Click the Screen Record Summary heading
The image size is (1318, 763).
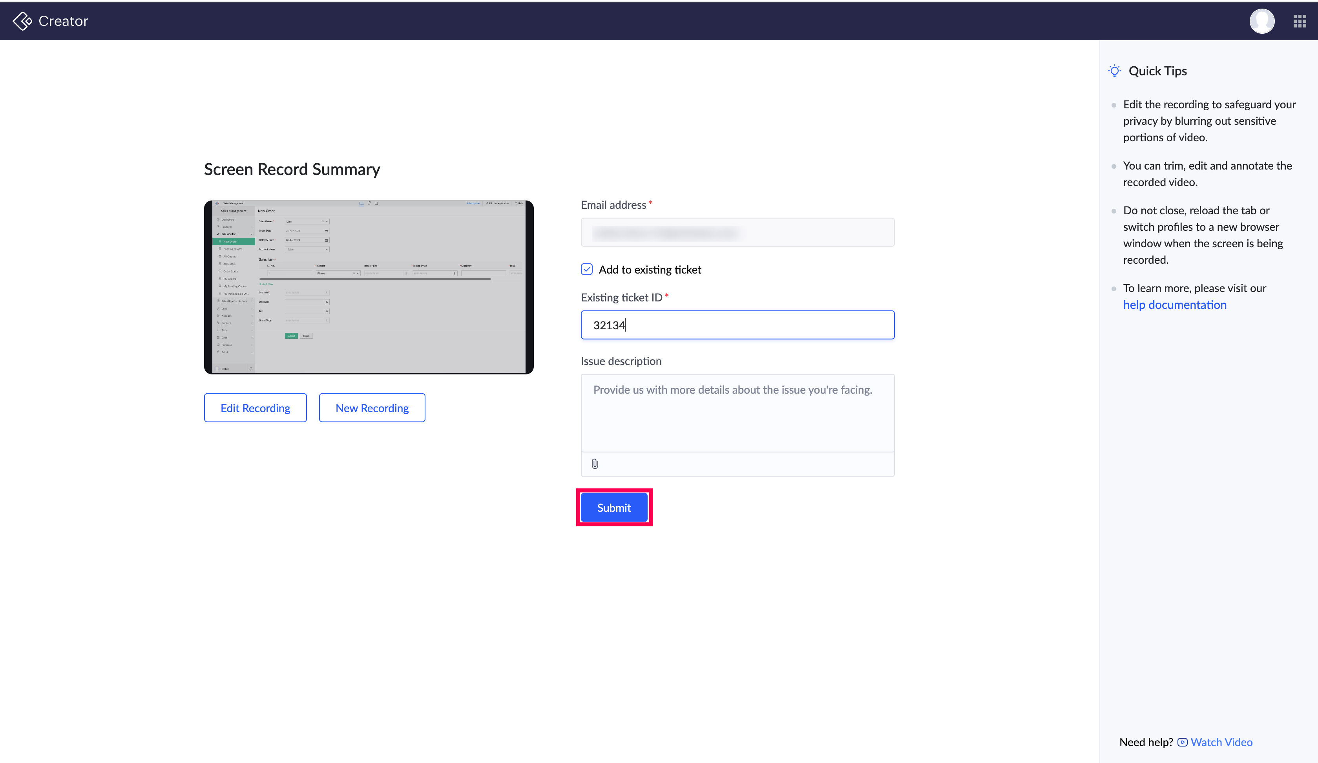tap(292, 170)
